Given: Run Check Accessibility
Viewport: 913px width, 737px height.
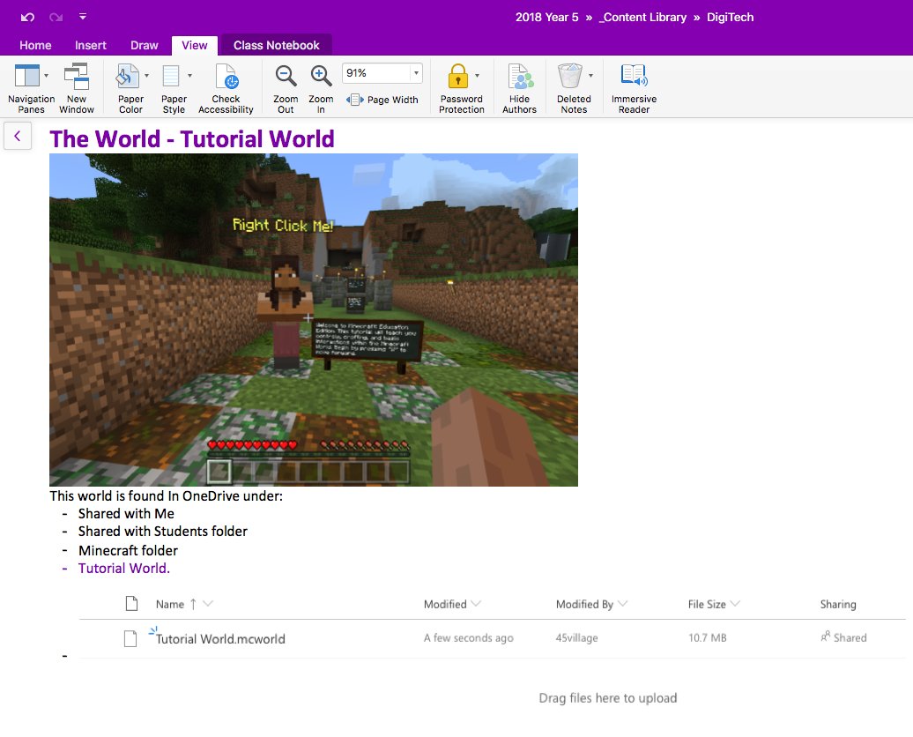Looking at the screenshot, I should click(x=226, y=88).
